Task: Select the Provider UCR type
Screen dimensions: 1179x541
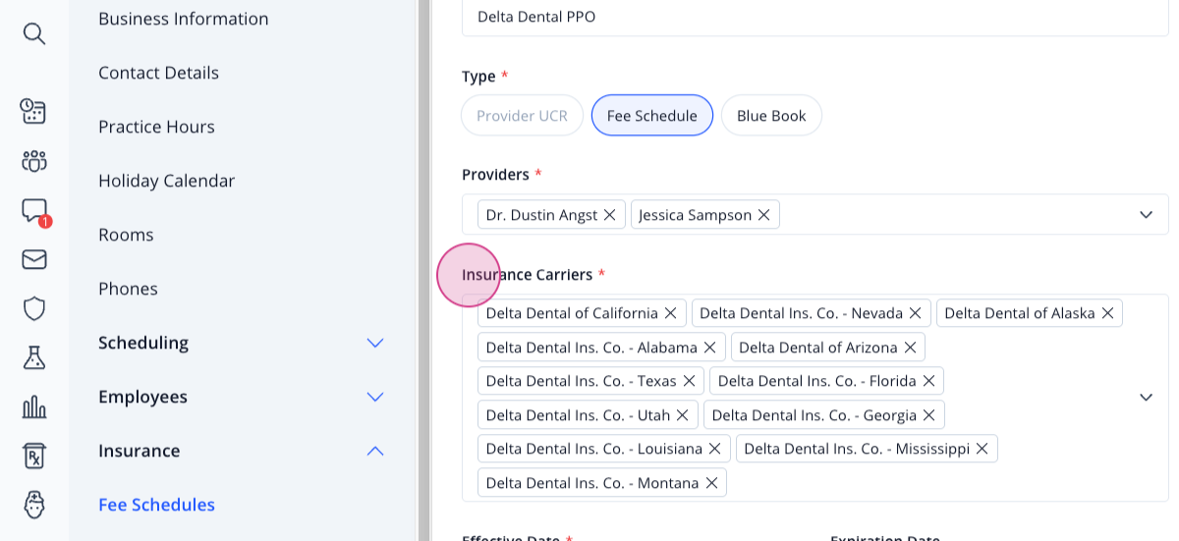Action: (x=523, y=115)
